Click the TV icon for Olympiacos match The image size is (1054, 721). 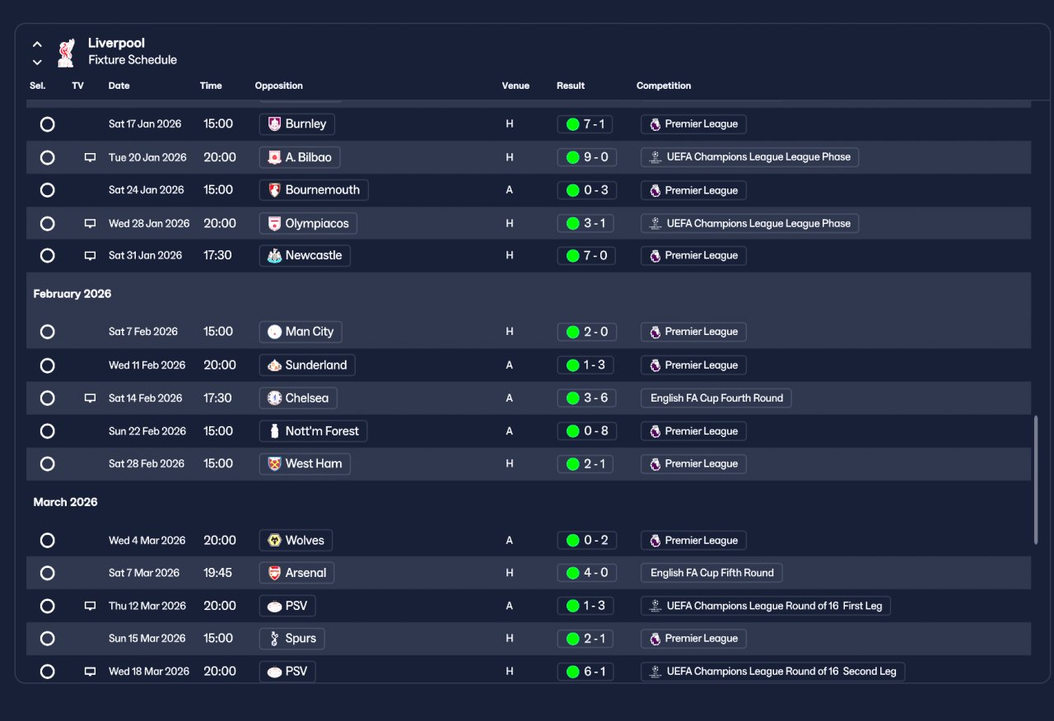(90, 223)
